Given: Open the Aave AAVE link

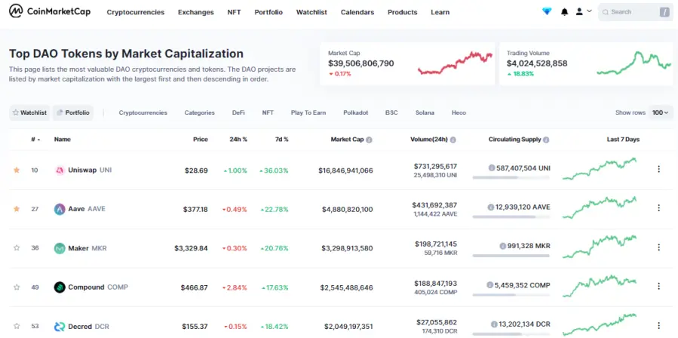Looking at the screenshot, I should (87, 209).
